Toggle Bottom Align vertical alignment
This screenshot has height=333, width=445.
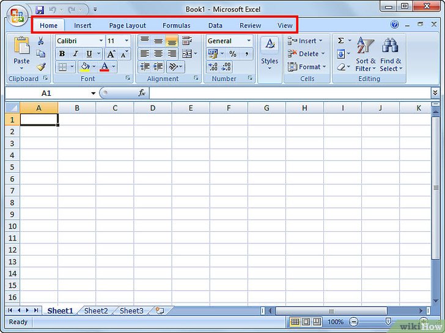tap(172, 41)
